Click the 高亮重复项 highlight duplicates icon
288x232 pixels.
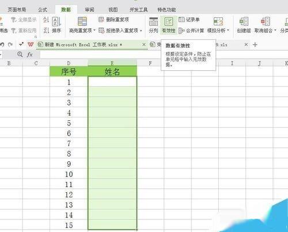coord(82,21)
